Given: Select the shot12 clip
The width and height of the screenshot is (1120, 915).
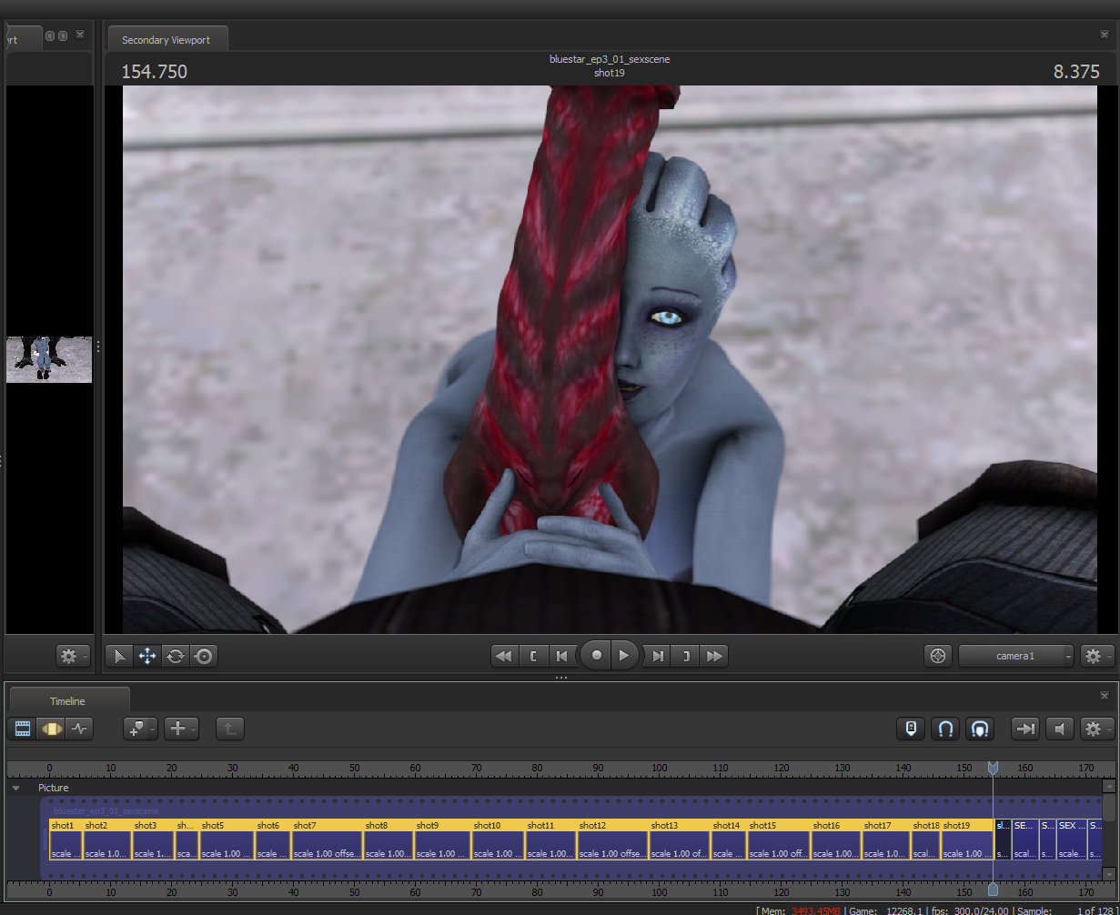Looking at the screenshot, I should [613, 840].
